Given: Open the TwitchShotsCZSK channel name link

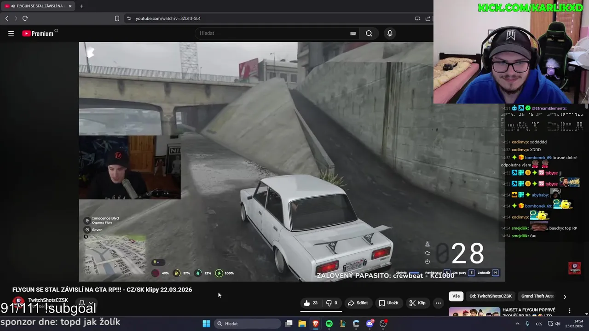Looking at the screenshot, I should 48,300.
